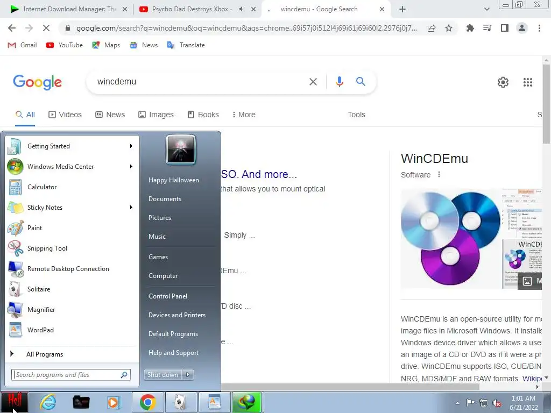Go back to previous page
This screenshot has width=551, height=413.
12,28
